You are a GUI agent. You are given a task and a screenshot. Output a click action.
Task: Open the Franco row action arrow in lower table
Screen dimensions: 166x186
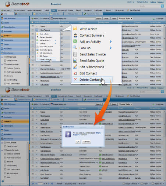click(x=37, y=112)
